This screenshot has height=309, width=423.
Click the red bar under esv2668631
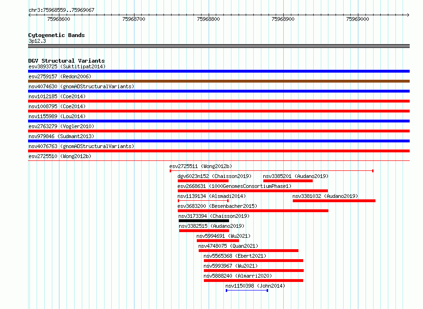point(253,191)
